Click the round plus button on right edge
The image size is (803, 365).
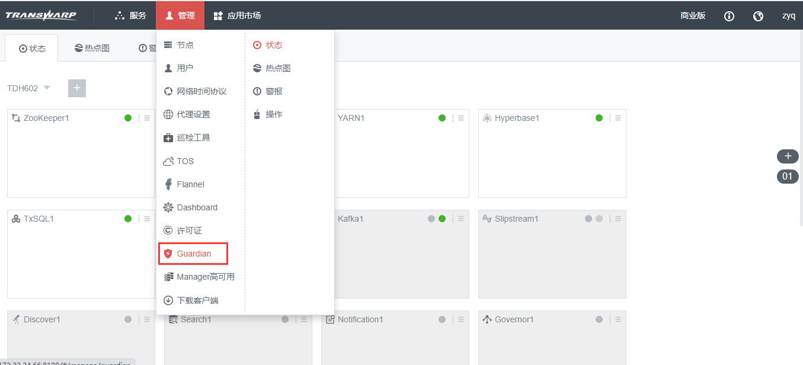point(788,156)
